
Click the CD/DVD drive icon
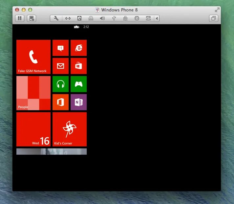pos(91,18)
